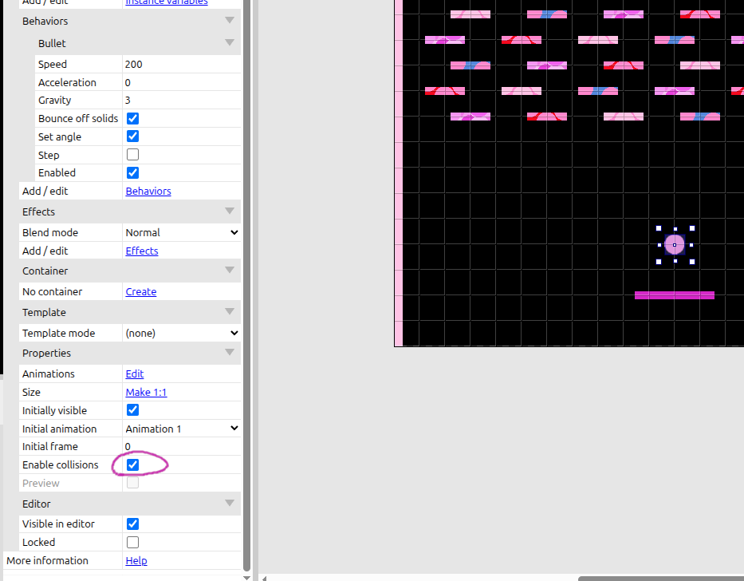Screen dimensions: 744x581
Task: Click the Make 1:1 size link
Action: coord(146,392)
